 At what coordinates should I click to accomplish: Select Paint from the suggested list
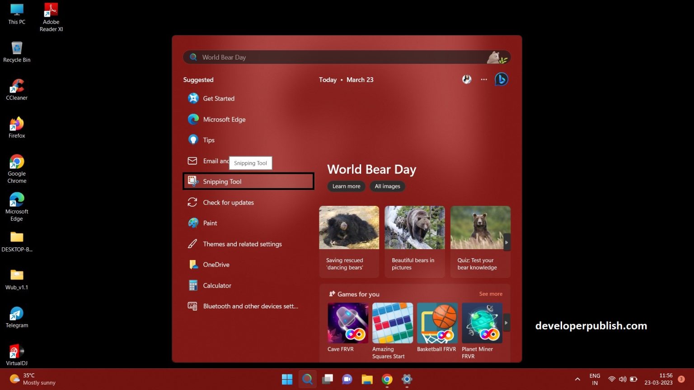point(210,223)
